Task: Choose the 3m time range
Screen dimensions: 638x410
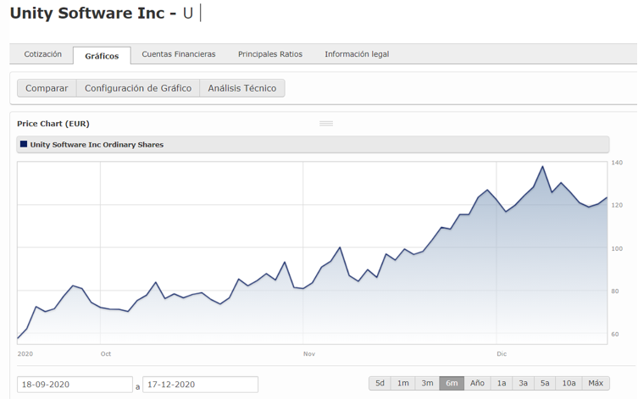Action: [428, 384]
